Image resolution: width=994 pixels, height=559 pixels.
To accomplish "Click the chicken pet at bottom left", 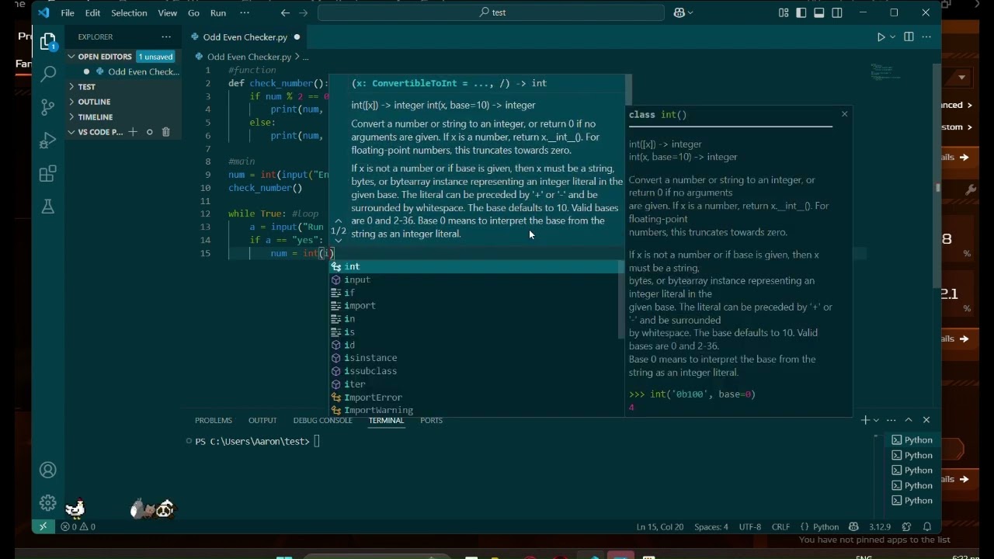I will click(x=75, y=509).
